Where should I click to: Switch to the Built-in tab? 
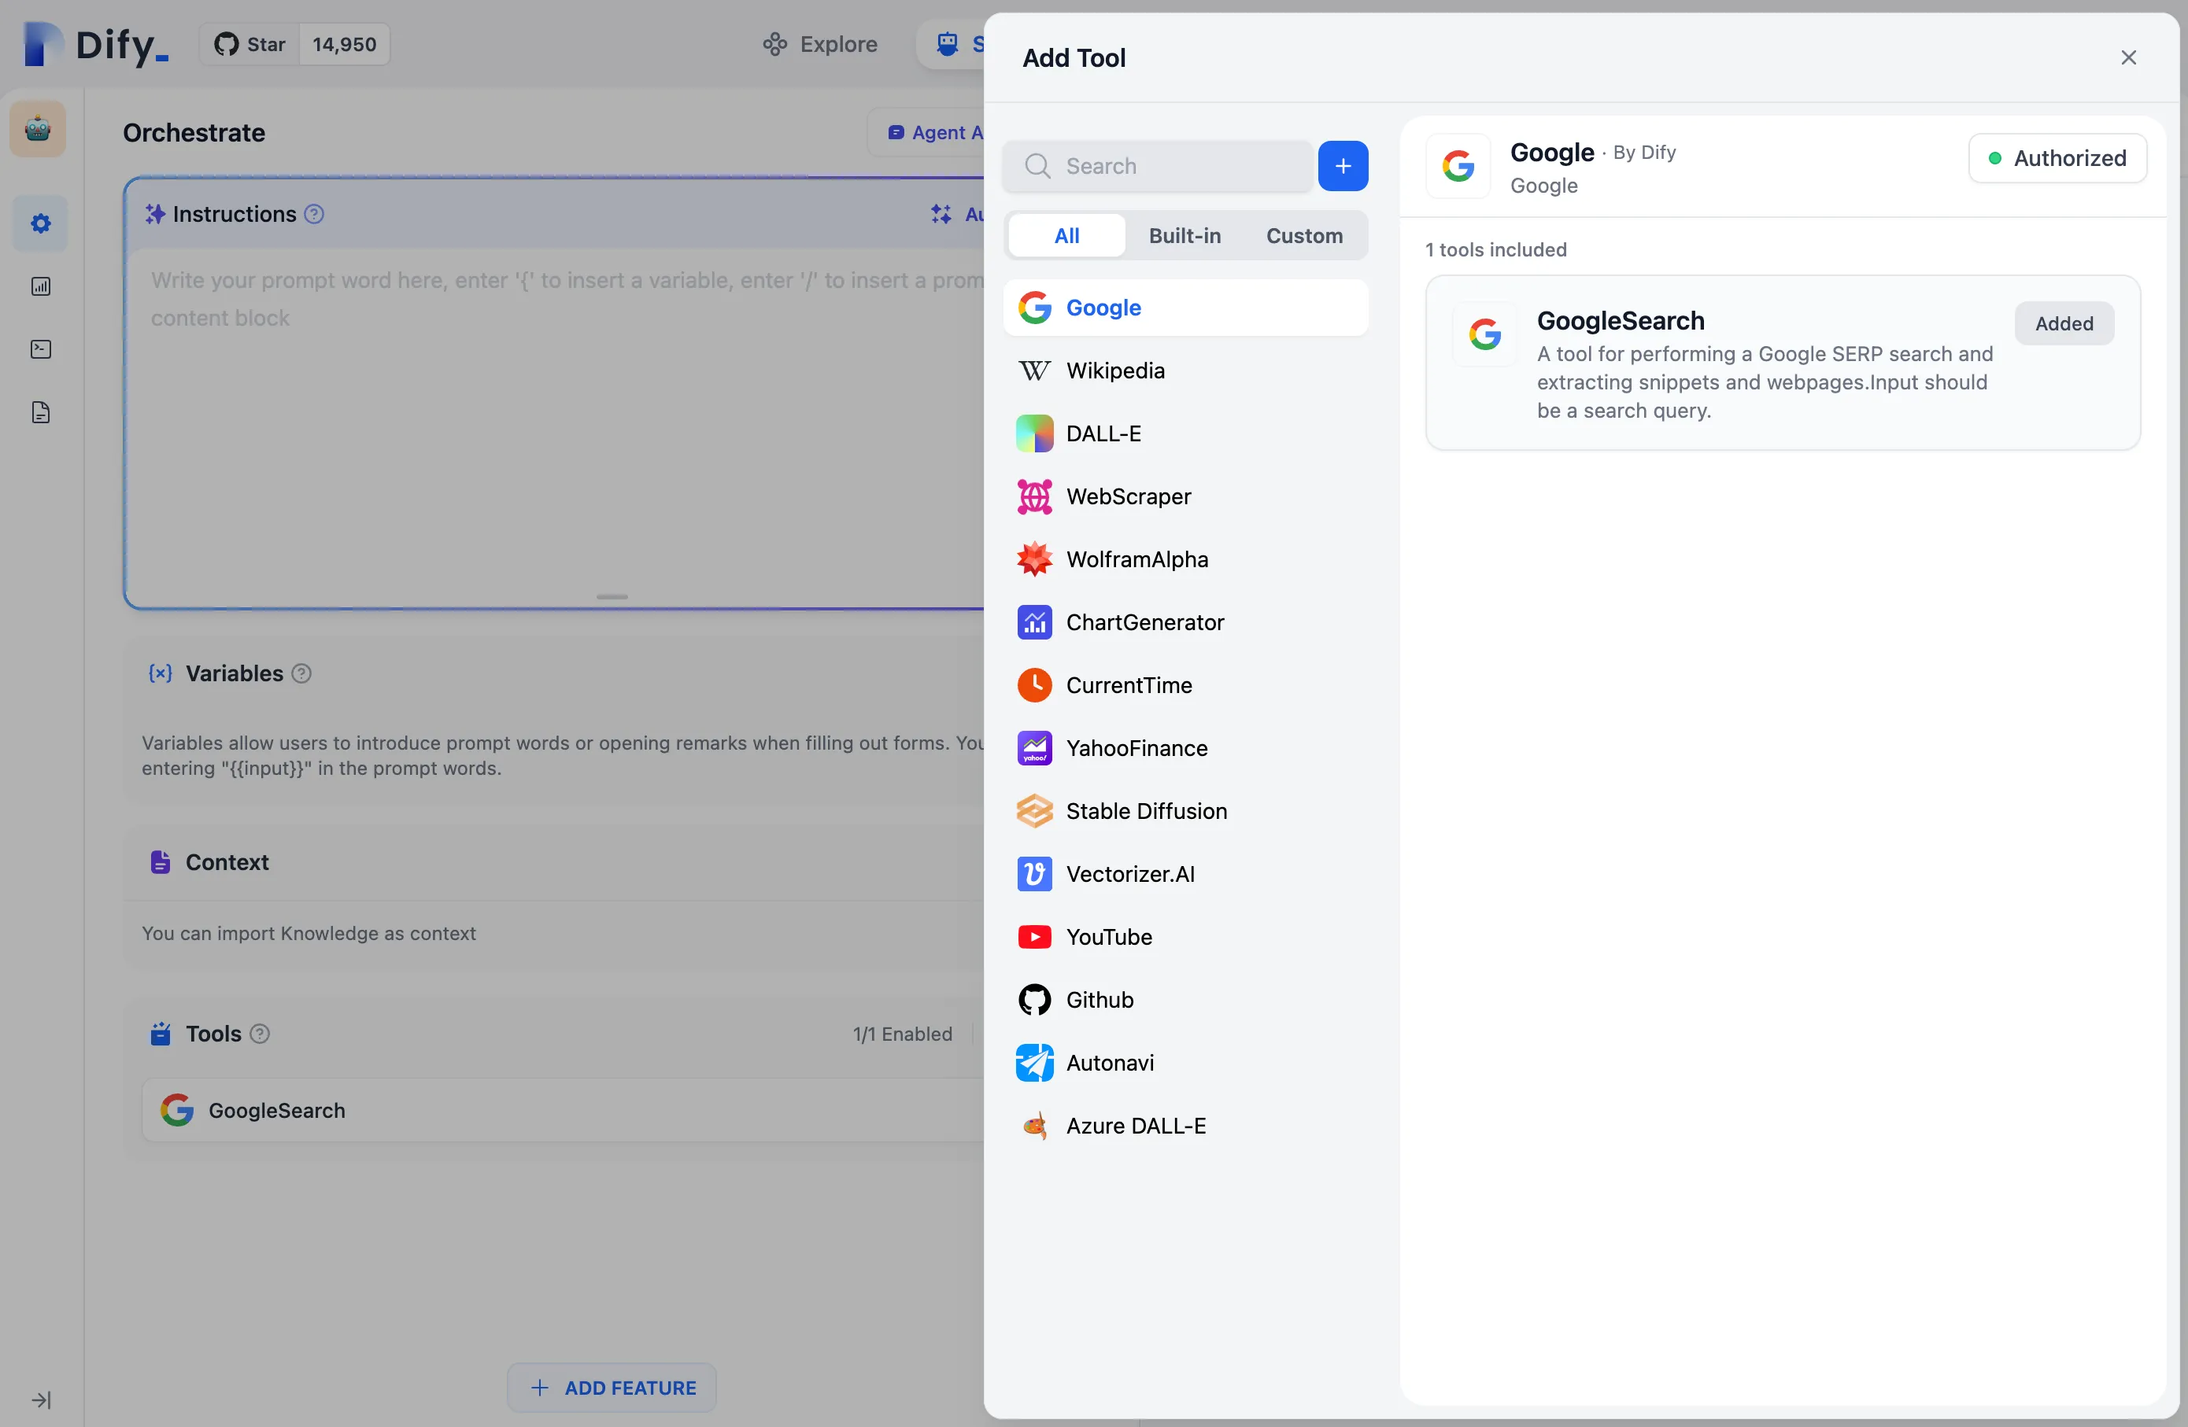pos(1184,236)
